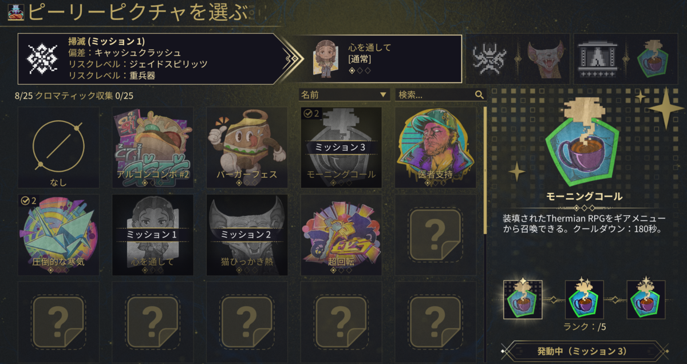Toggle the checkmark on モーニングコール card
This screenshot has width=687, height=364.
(x=308, y=113)
